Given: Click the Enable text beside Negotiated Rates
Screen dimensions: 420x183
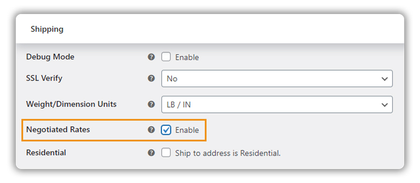Looking at the screenshot, I should (187, 130).
